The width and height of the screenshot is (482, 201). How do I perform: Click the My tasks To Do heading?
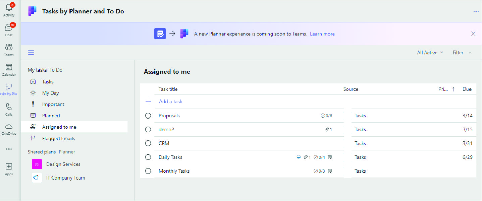click(45, 70)
